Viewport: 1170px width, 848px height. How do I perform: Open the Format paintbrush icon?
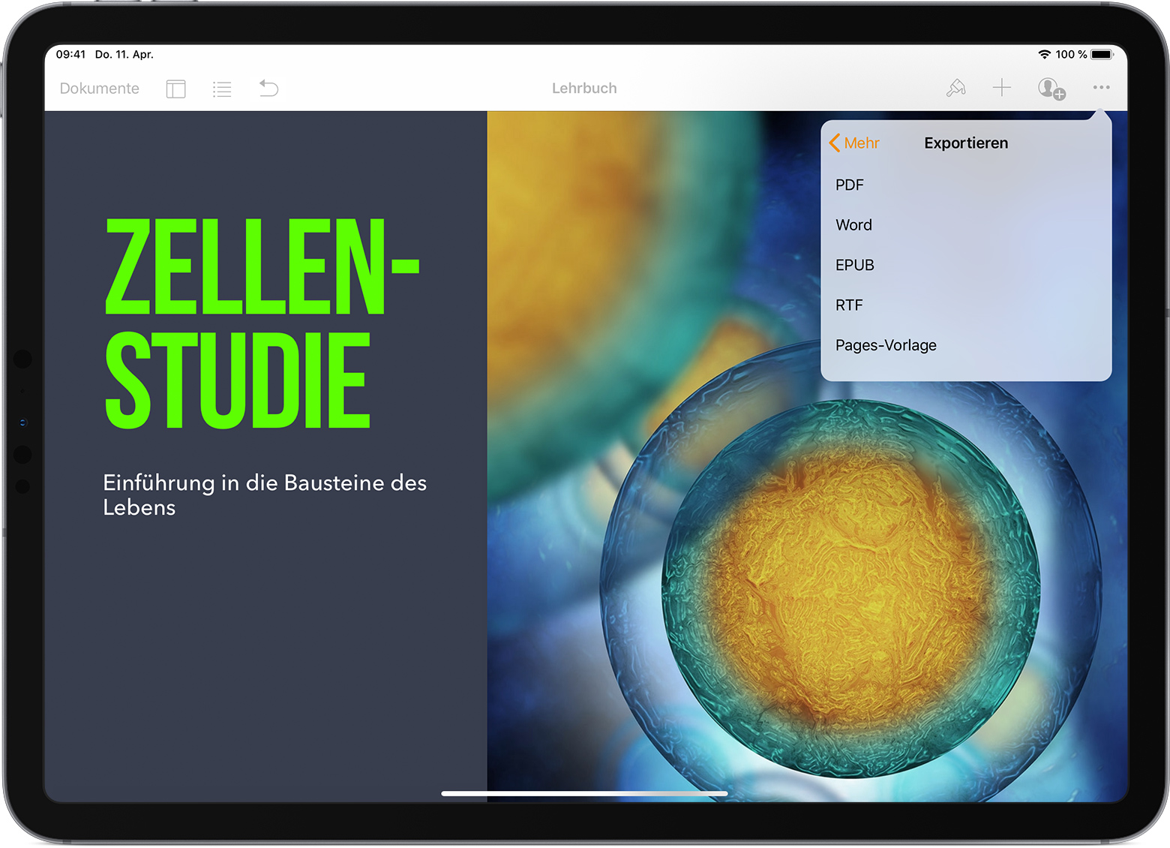coord(955,89)
